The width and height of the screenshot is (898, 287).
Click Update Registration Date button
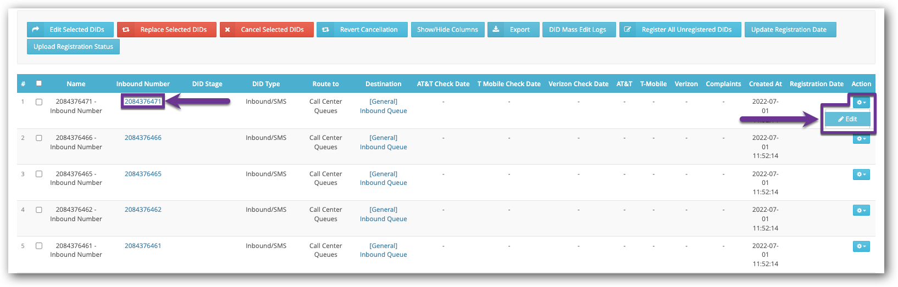pyautogui.click(x=790, y=30)
